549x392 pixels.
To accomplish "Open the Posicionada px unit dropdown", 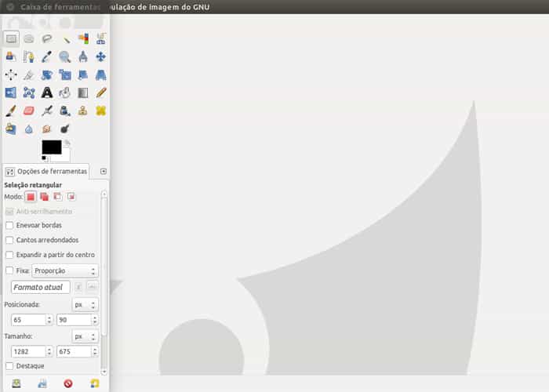I will pos(85,305).
